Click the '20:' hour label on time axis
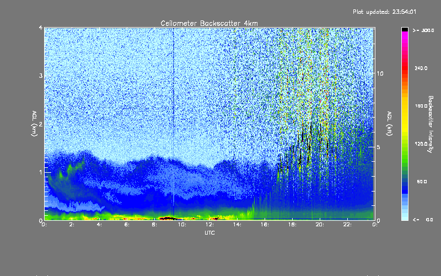Image resolution: width=441 pixels, height=276 pixels. click(x=320, y=225)
